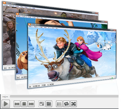Toggle the shuffle/random playback button
Screen dimensions: 121x109
(x=74, y=104)
